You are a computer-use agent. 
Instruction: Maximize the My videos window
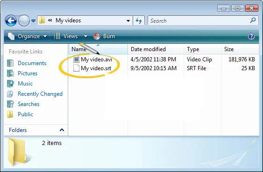pos(237,8)
